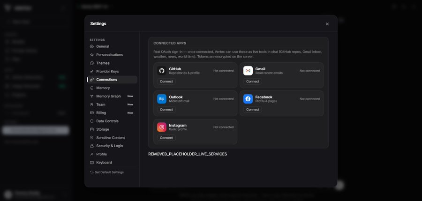Image resolution: width=422 pixels, height=201 pixels.
Task: Open Sensitive Content settings
Action: coord(112,137)
